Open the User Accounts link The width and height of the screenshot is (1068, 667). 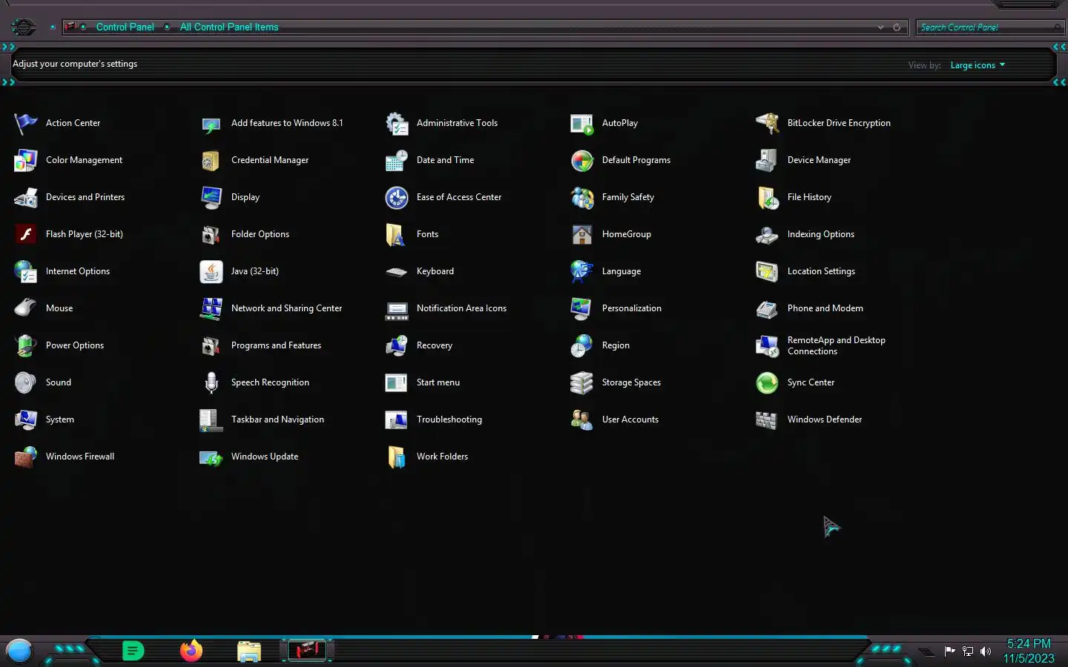(x=630, y=419)
